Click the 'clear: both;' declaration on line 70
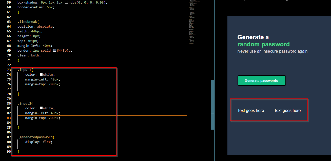 pyautogui.click(x=29, y=55)
